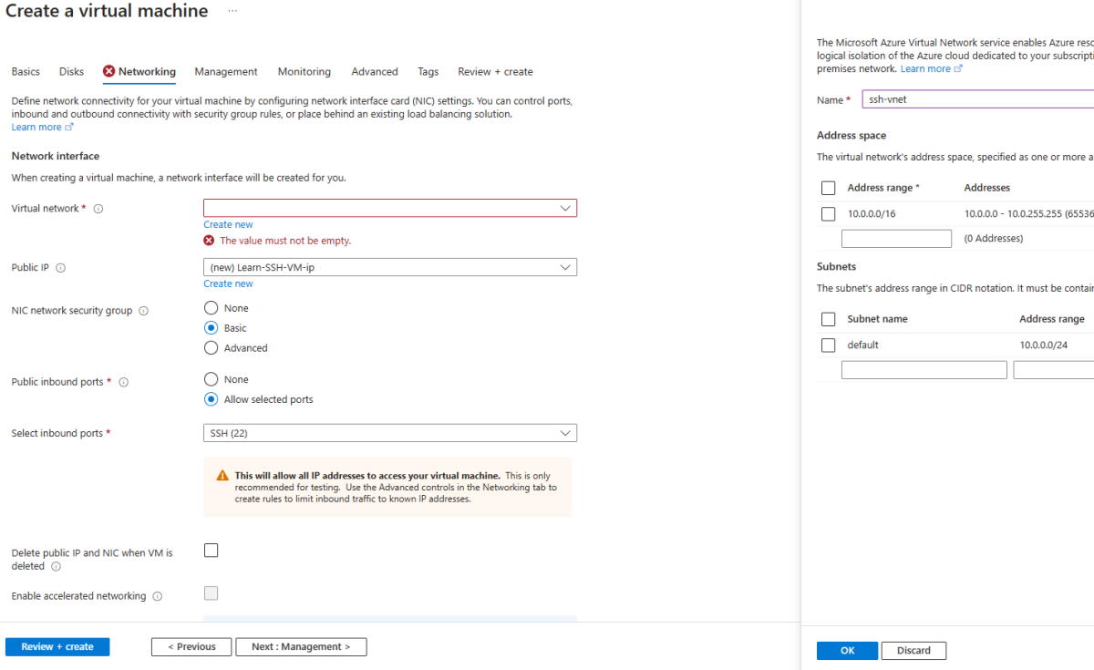Click the empty new address range field
This screenshot has width=1094, height=670.
coord(896,239)
